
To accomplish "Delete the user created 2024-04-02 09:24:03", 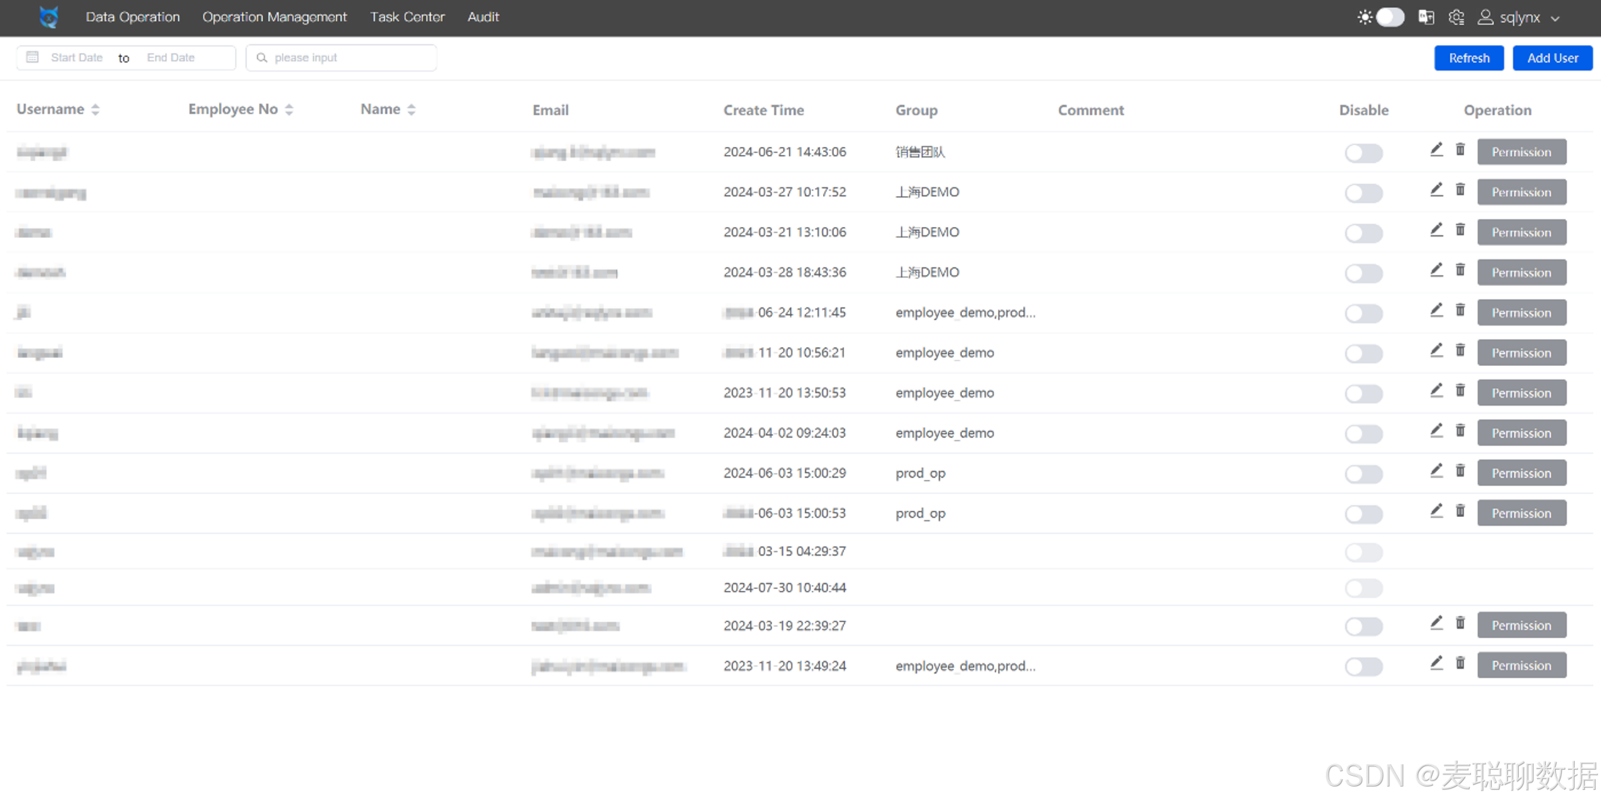I will [1460, 431].
